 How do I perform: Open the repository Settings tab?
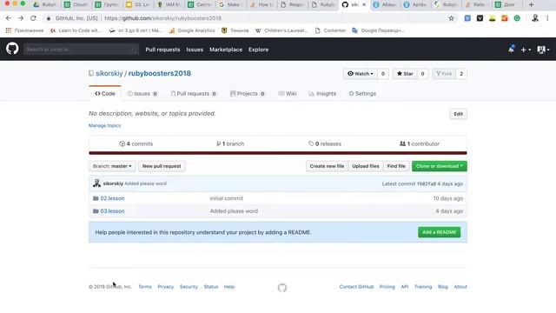(362, 94)
